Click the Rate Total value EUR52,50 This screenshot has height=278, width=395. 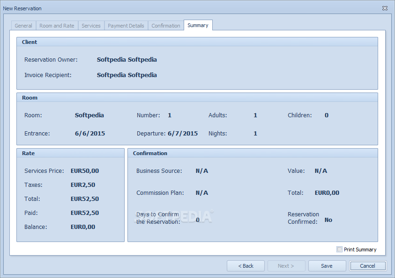point(85,199)
